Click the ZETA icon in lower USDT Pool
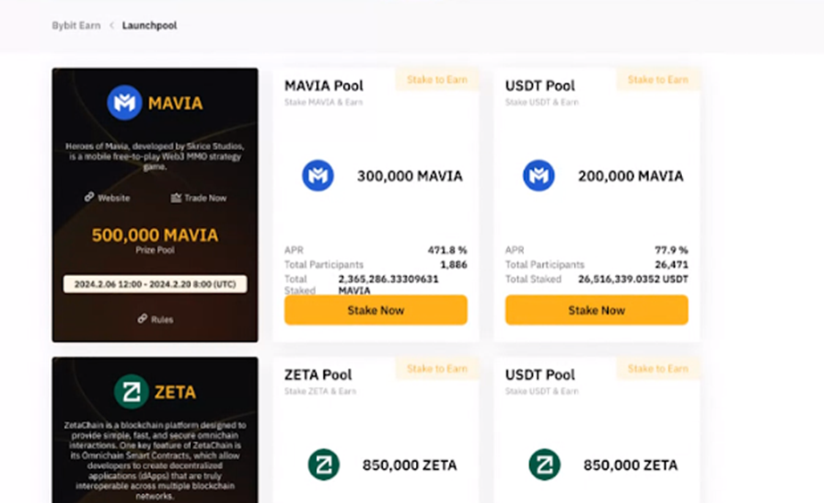This screenshot has height=503, width=824. (544, 464)
